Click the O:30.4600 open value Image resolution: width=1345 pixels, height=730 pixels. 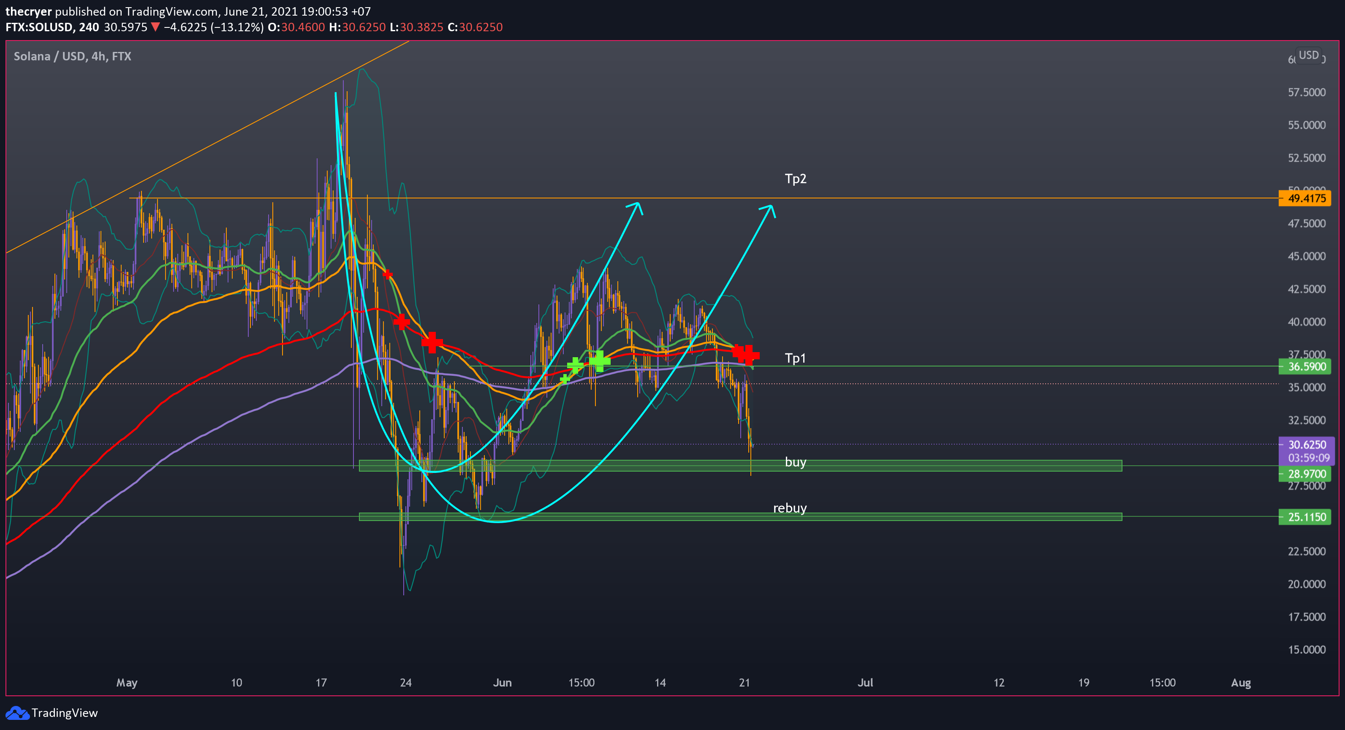click(296, 27)
